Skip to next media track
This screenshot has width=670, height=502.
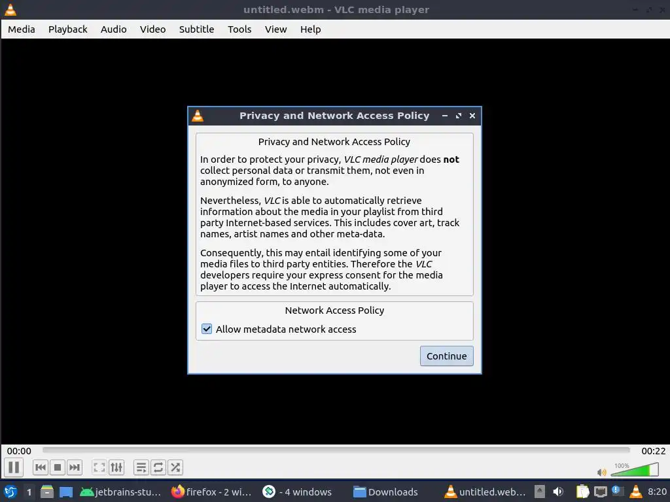point(75,467)
